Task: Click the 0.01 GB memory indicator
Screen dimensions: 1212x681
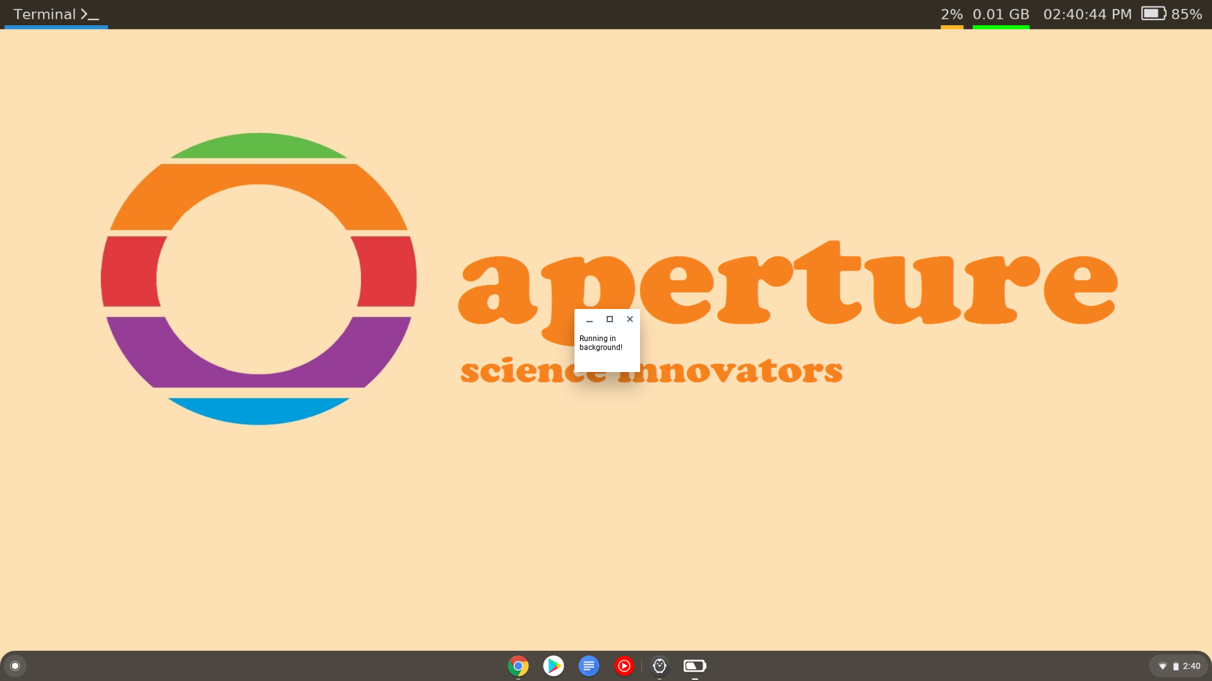Action: [x=1001, y=14]
